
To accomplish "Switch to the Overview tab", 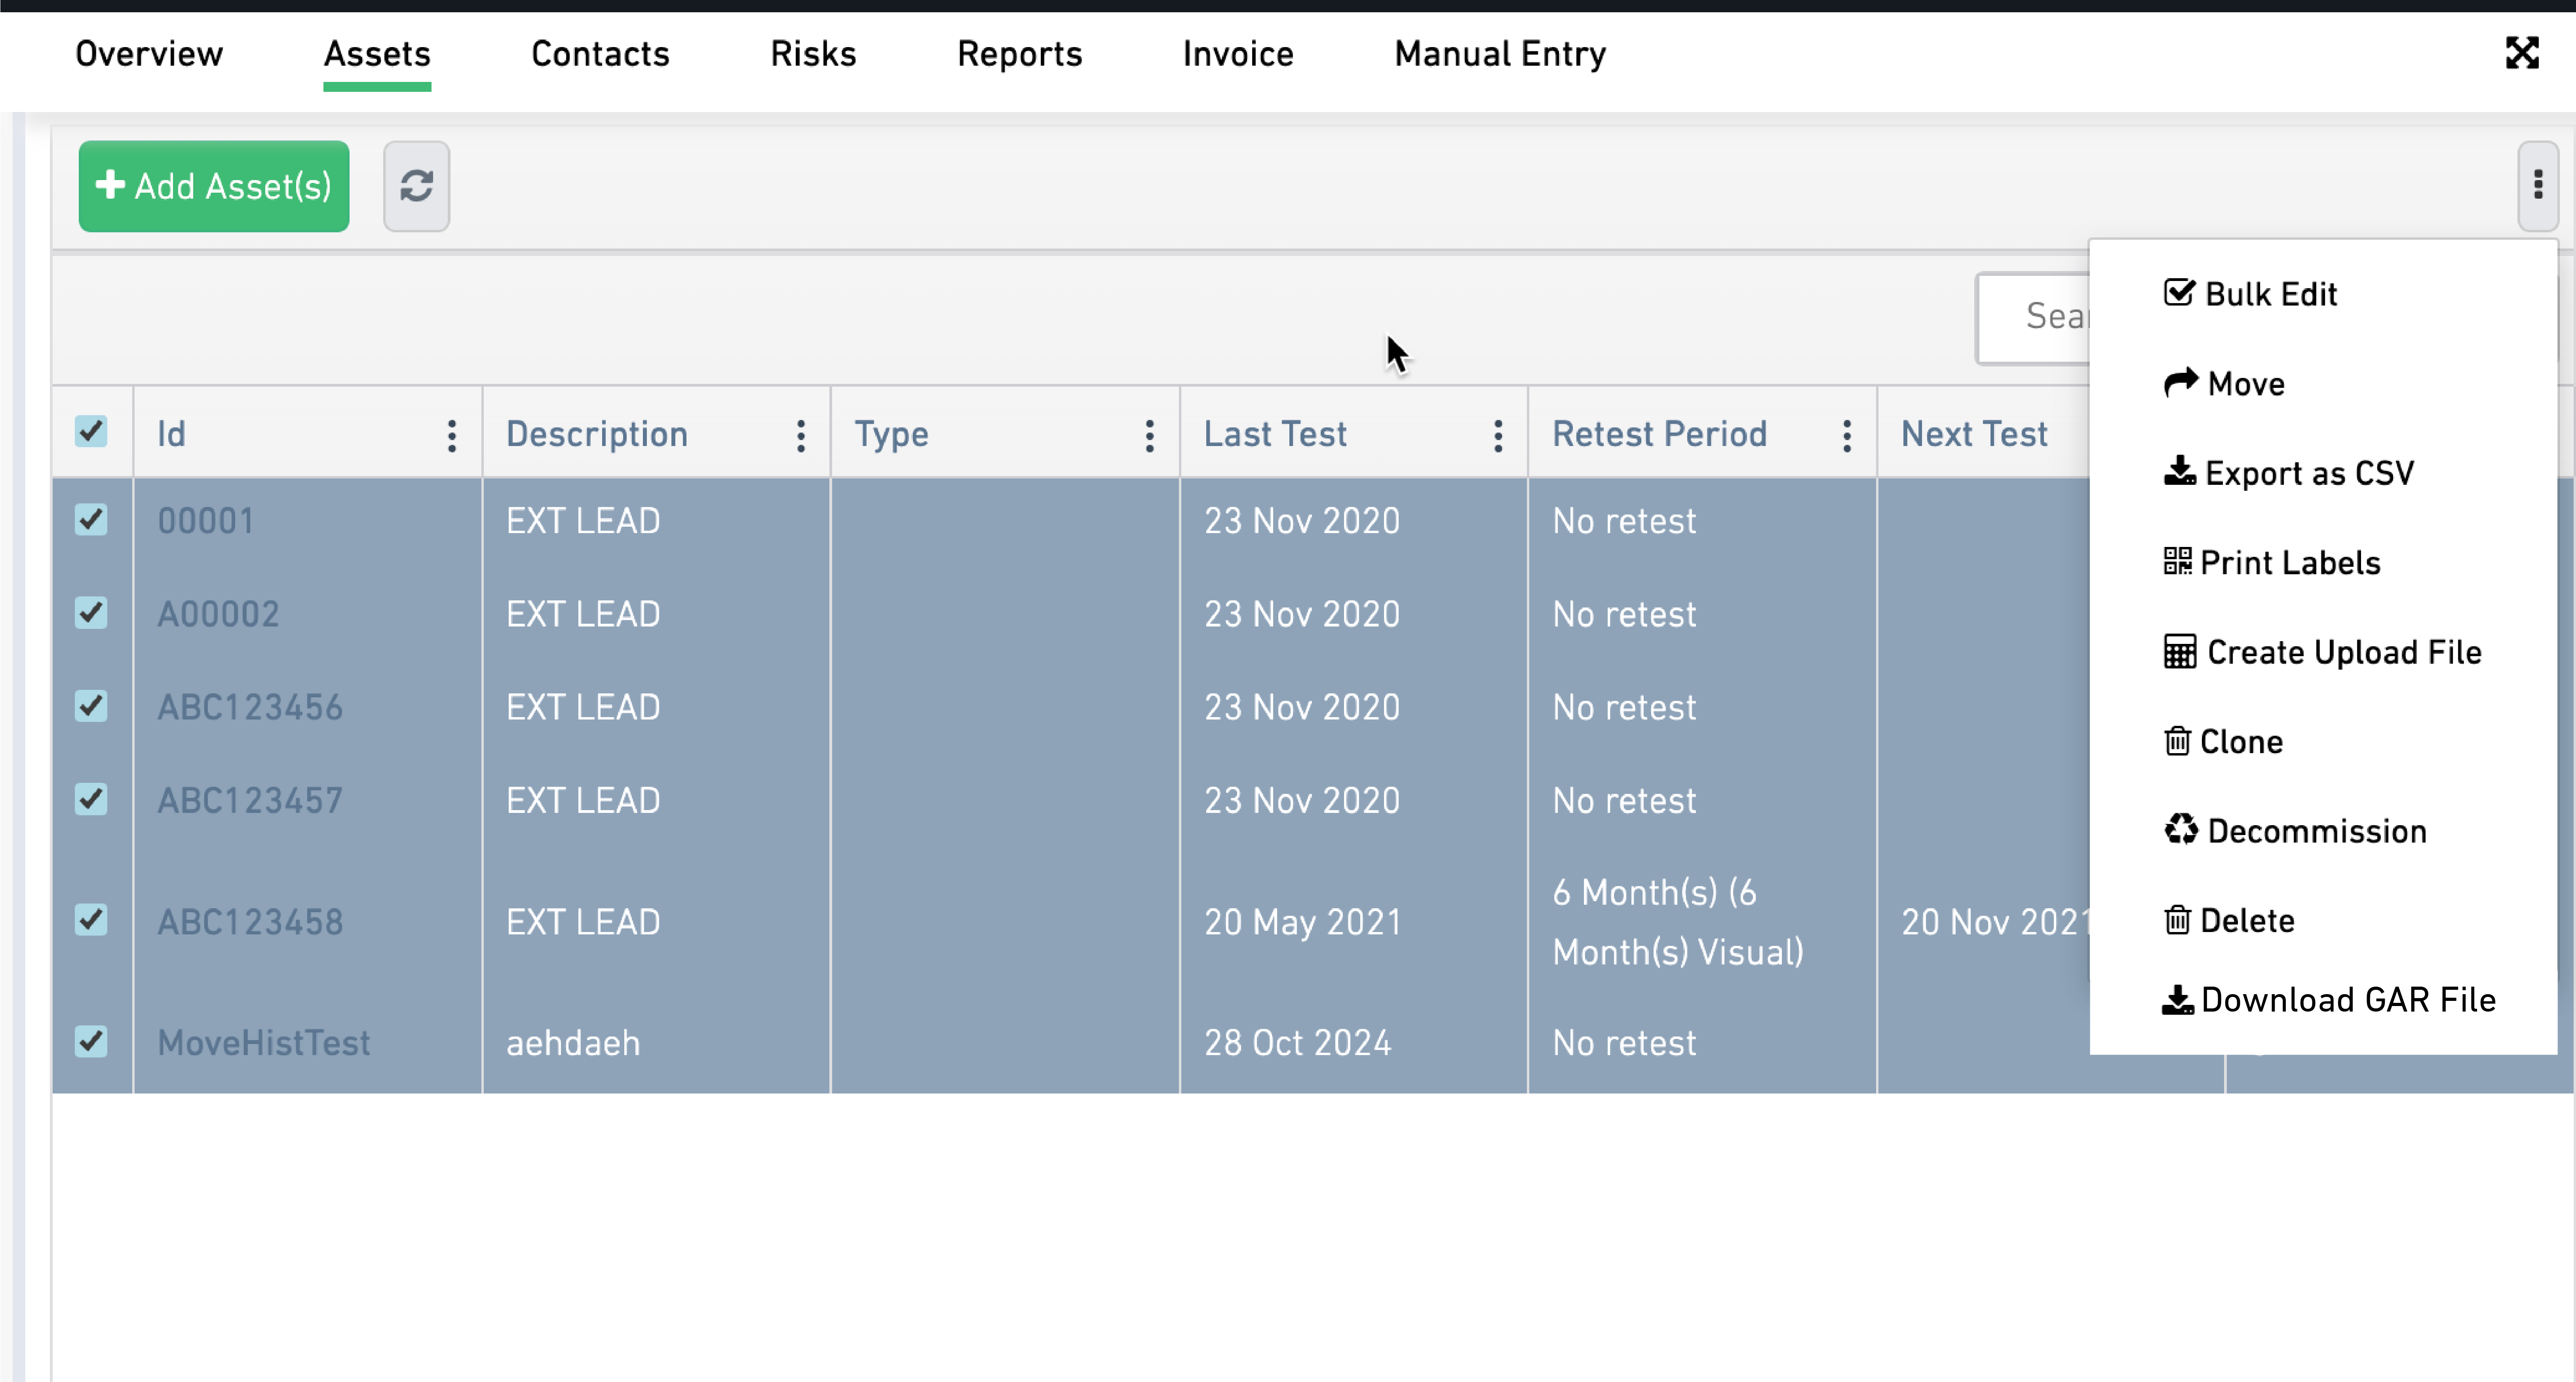I will click(x=149, y=53).
